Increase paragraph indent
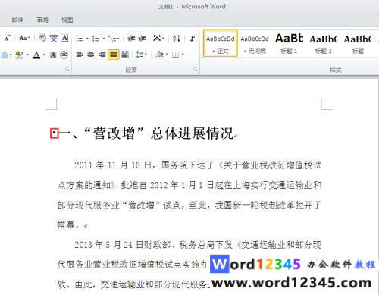This screenshot has height=295, width=379. coord(142,39)
